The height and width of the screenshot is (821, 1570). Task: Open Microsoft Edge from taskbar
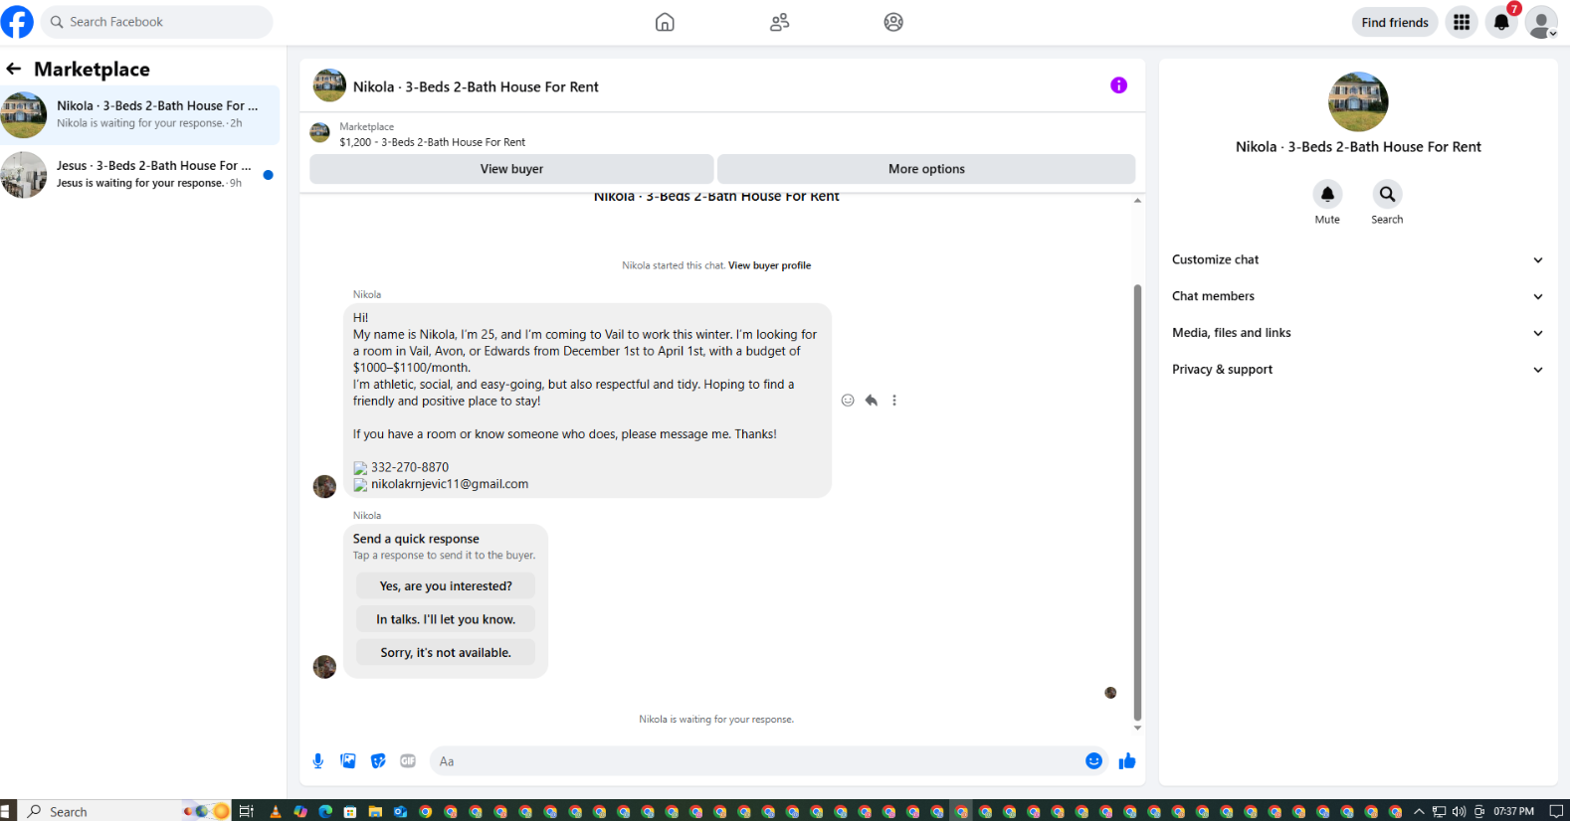point(325,812)
